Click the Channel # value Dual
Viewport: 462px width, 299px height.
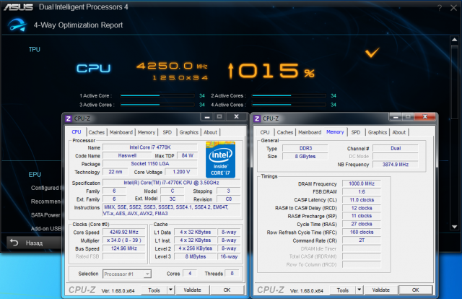click(x=396, y=148)
